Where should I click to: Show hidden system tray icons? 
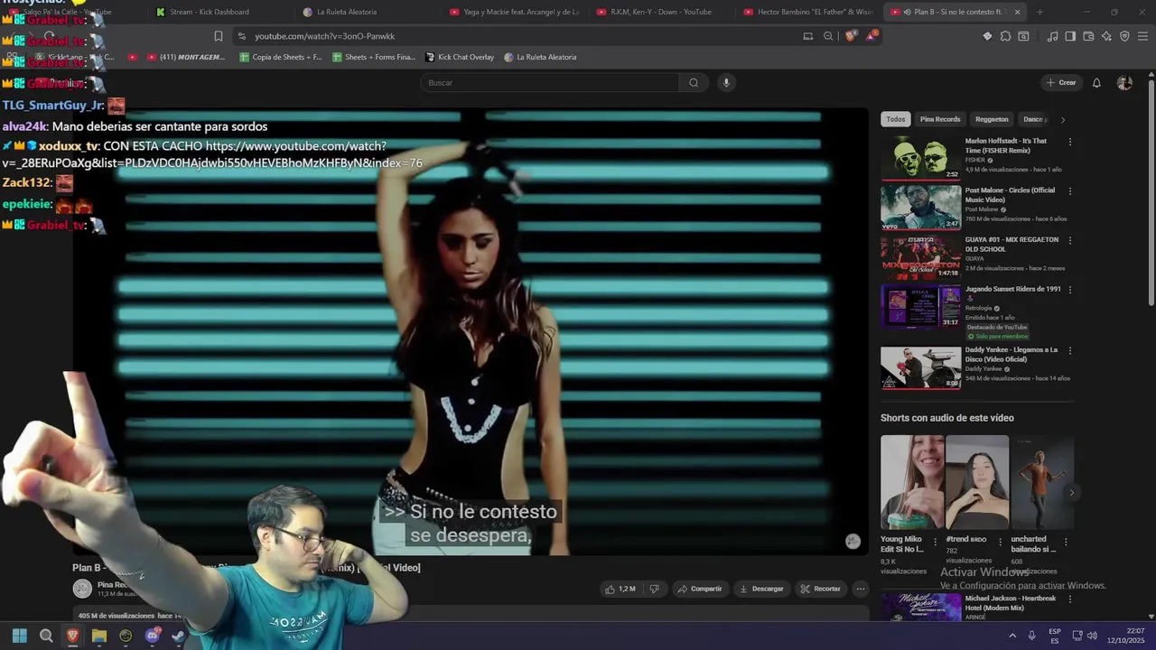[1011, 635]
